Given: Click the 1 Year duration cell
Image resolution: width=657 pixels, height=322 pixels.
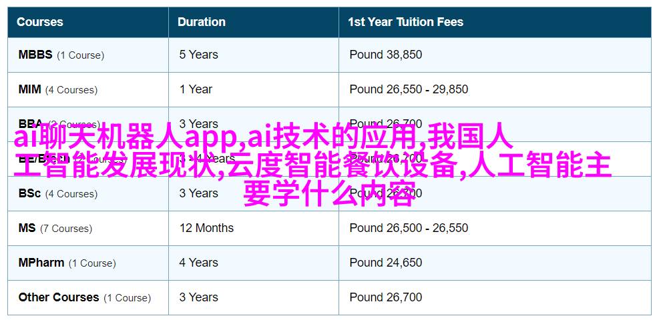Looking at the screenshot, I should pos(196,89).
